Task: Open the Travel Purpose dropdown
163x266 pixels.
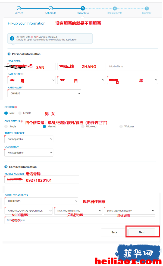Action: point(29,139)
